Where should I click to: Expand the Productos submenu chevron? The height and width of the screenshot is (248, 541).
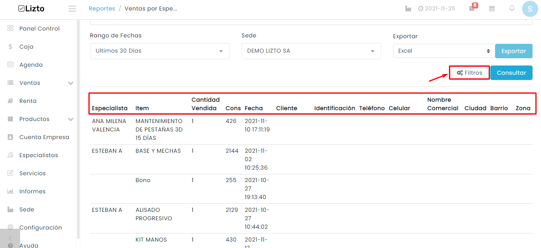tap(71, 119)
